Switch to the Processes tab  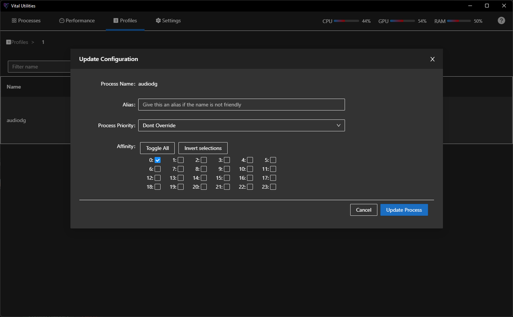point(26,20)
